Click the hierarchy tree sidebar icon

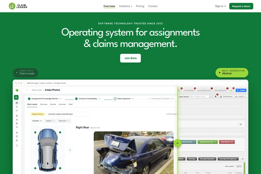click(17, 140)
